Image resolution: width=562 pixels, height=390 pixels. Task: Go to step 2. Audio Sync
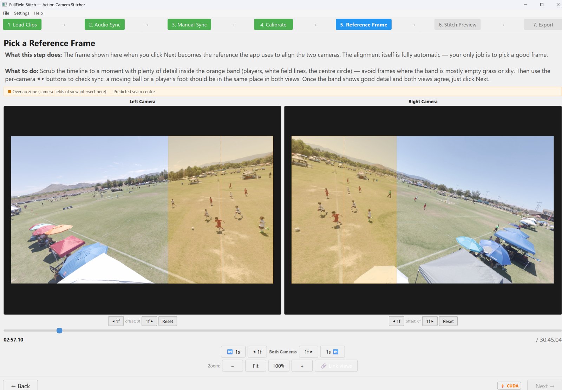click(105, 25)
